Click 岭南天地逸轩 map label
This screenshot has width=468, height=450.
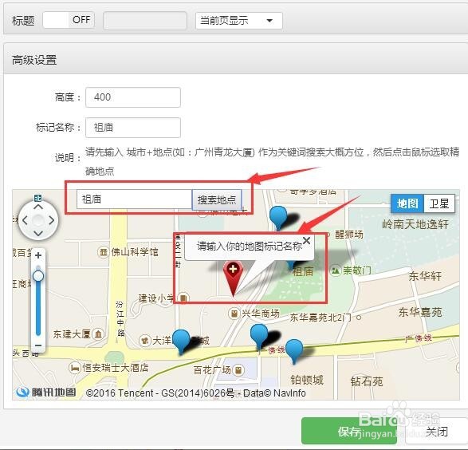click(x=415, y=224)
